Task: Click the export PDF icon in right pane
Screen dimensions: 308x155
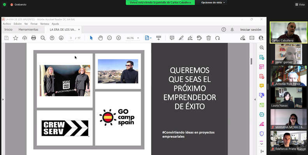Action: 262,57
